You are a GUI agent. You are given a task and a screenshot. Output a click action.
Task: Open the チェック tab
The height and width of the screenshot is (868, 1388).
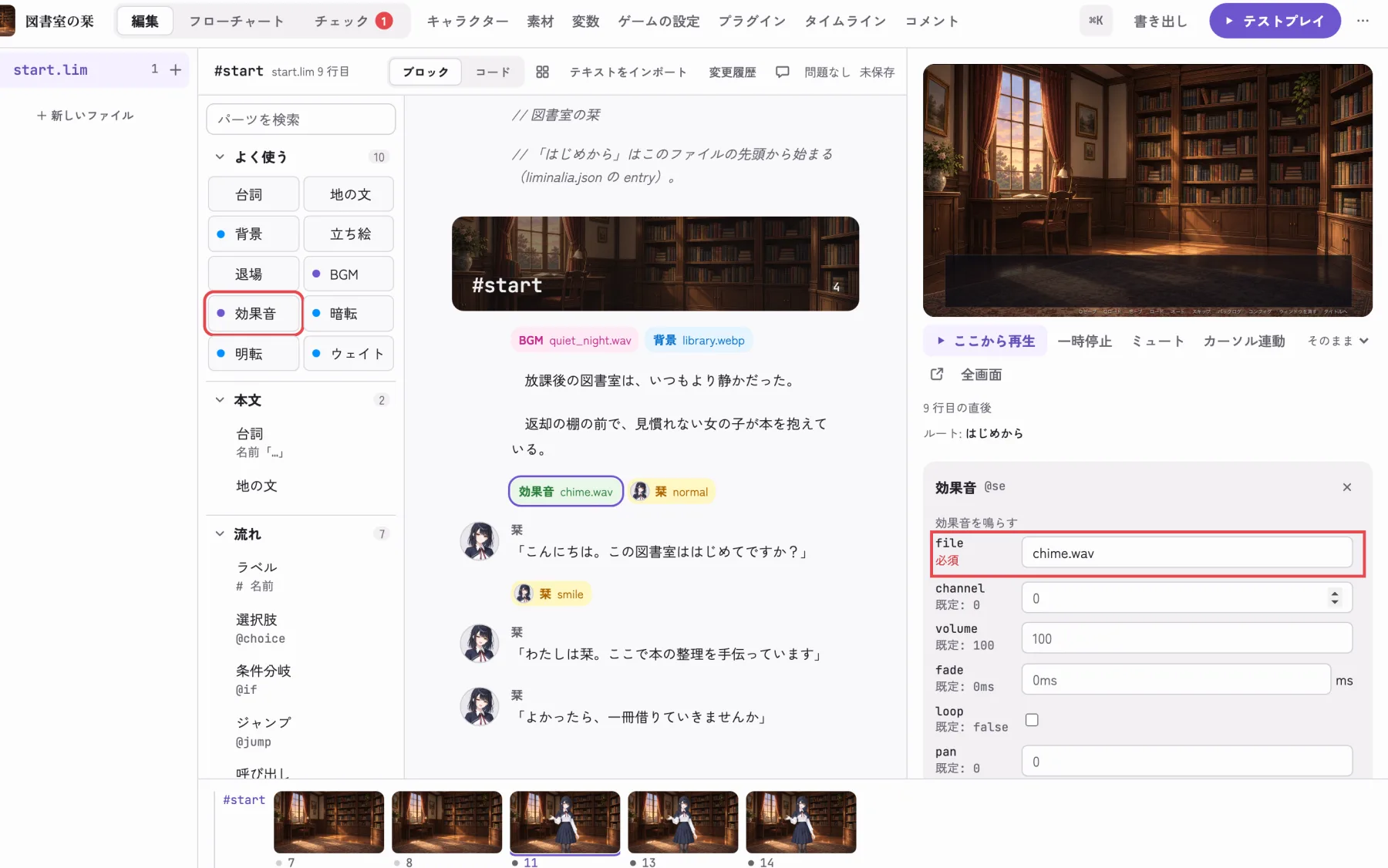(x=353, y=21)
